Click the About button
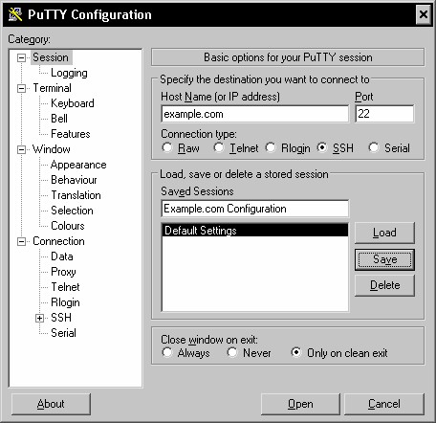 pyautogui.click(x=51, y=404)
